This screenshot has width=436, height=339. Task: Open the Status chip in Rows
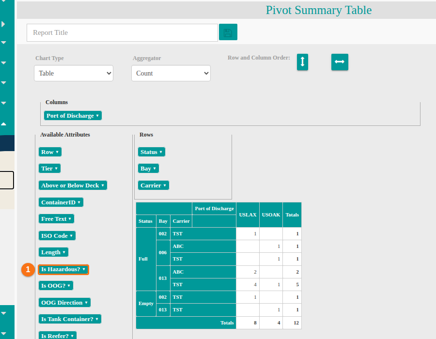click(x=152, y=152)
